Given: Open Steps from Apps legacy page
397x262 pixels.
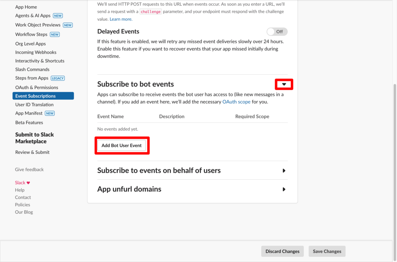Looking at the screenshot, I should click(x=32, y=78).
